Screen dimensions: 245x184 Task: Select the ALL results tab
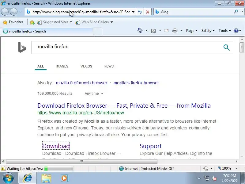[x=41, y=66]
